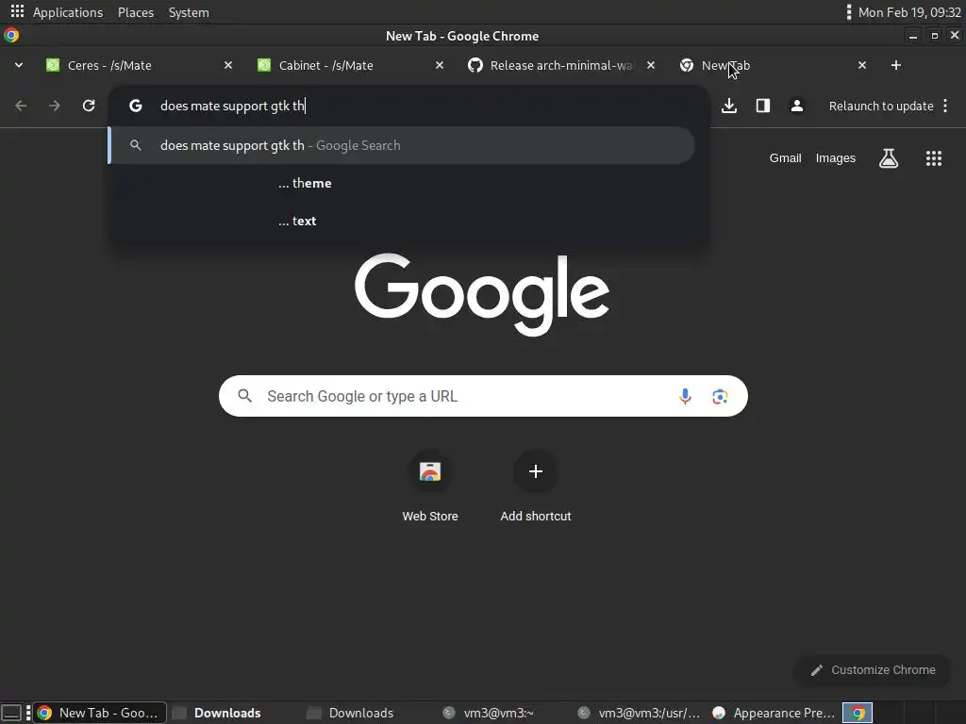966x724 pixels.
Task: Toggle the Chrome side panel
Action: 762,106
